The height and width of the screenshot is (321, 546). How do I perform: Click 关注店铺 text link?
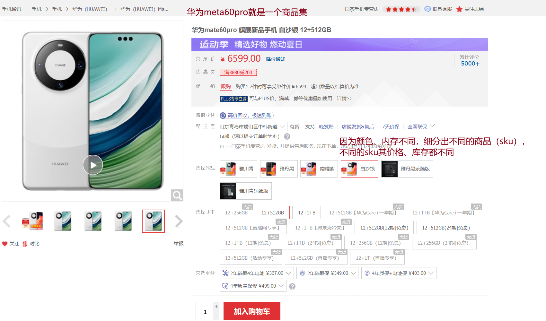coord(474,9)
